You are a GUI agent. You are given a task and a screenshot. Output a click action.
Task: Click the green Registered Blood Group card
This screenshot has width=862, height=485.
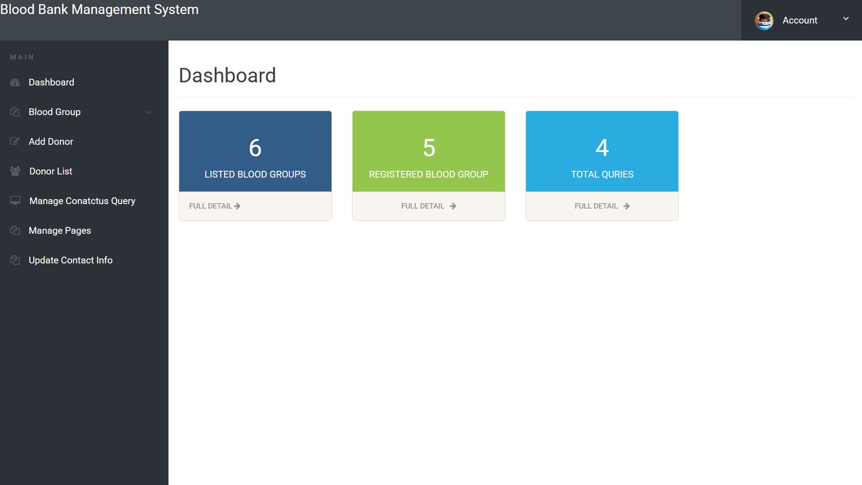pos(429,151)
